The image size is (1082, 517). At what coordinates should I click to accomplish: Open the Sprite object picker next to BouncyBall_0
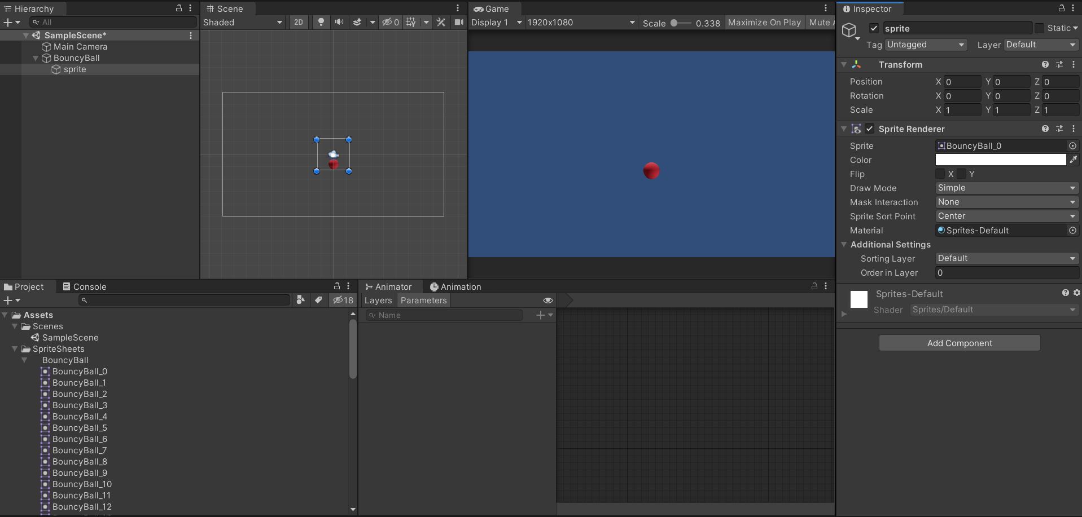tap(1072, 145)
